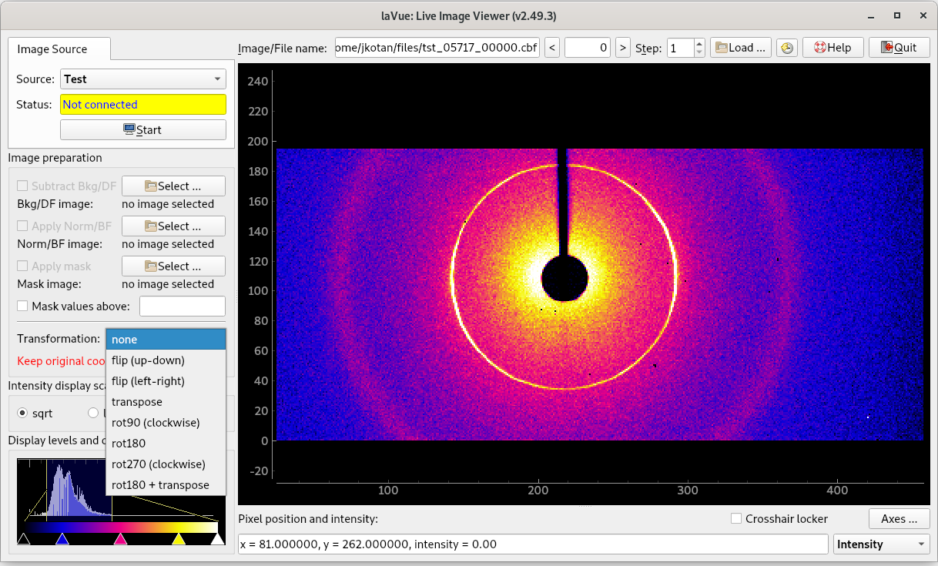Click the pink gradient tick marker
This screenshot has width=938, height=566.
(120, 539)
